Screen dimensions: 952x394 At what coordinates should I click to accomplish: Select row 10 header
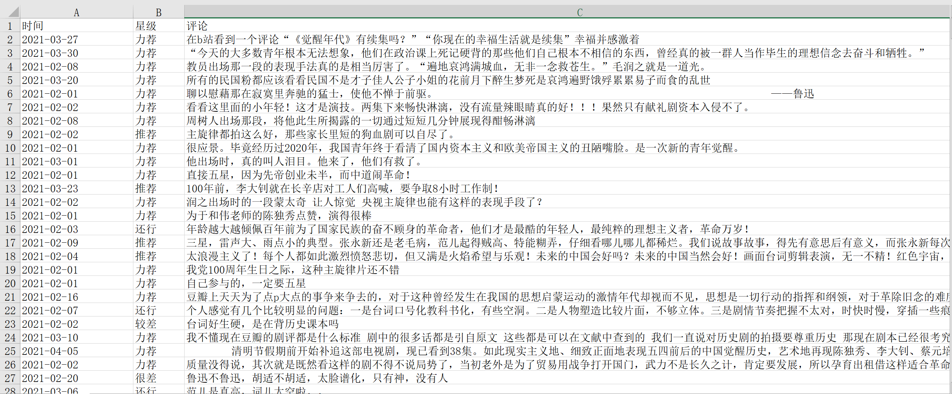point(10,148)
